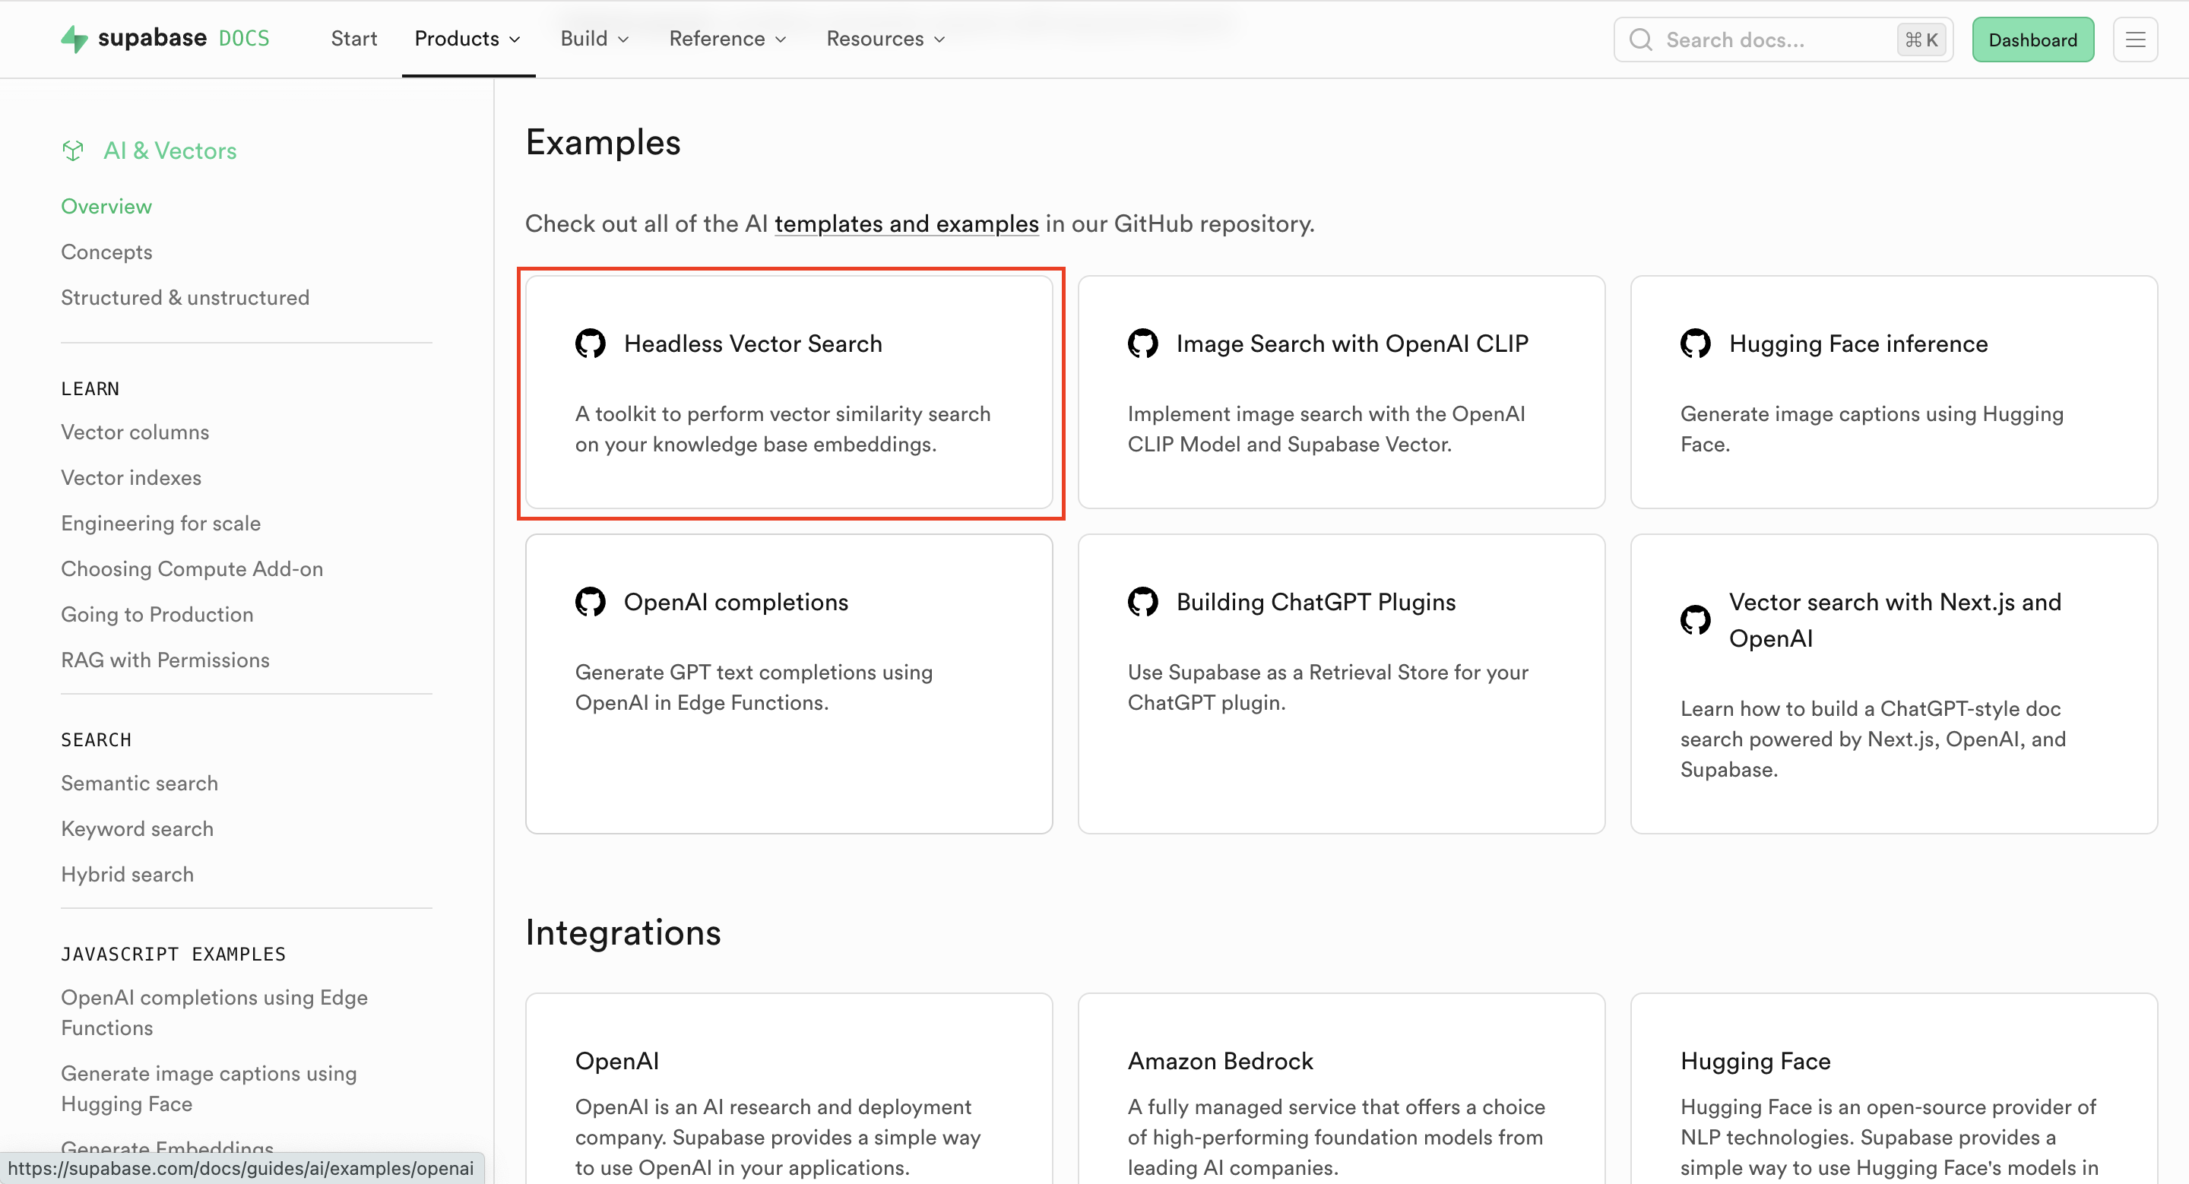
Task: Open Going to Production guide
Action: coord(157,615)
